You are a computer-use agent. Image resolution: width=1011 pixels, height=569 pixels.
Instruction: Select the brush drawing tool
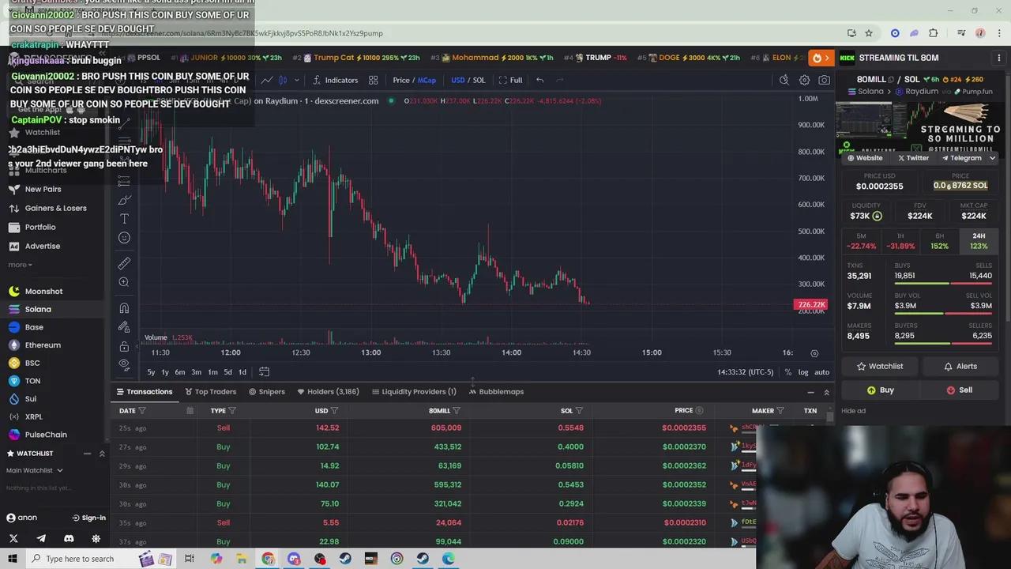click(124, 200)
